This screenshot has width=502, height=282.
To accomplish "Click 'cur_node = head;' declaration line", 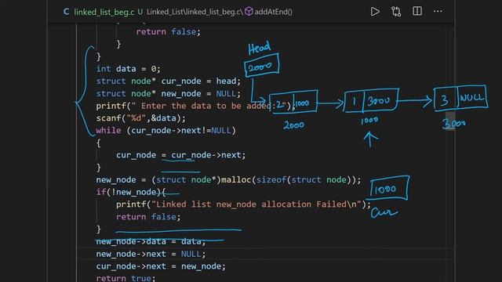I will [169, 81].
